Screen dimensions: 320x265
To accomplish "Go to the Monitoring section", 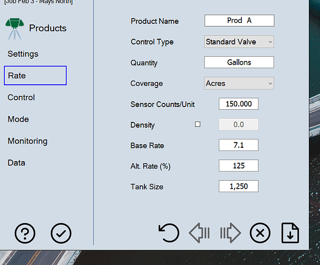I will point(28,141).
